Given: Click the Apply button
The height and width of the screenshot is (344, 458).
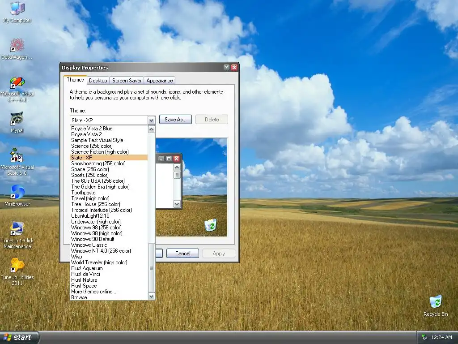Looking at the screenshot, I should tap(219, 254).
